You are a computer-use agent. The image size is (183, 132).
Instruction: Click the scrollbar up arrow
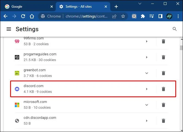181,39
